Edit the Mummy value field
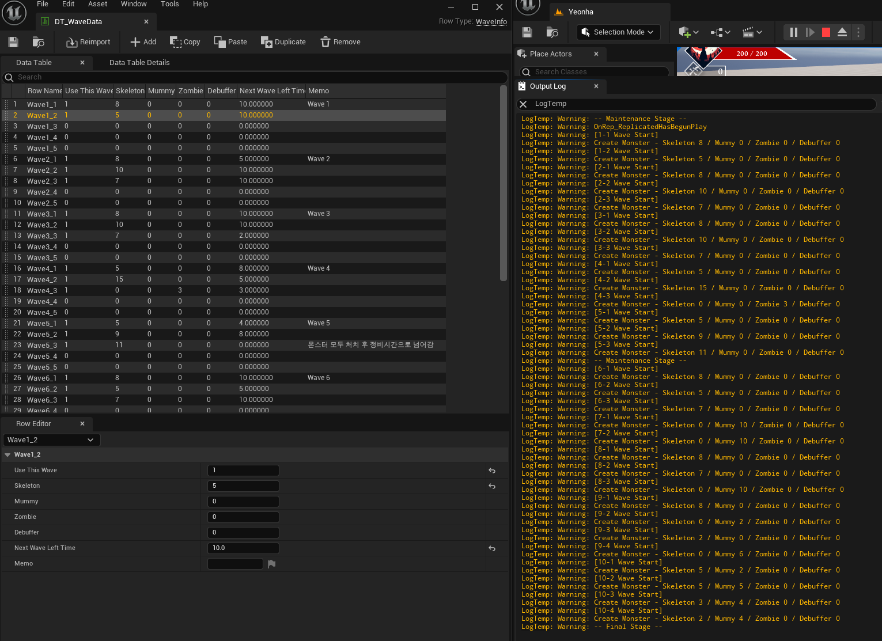882x641 pixels. [x=243, y=502]
